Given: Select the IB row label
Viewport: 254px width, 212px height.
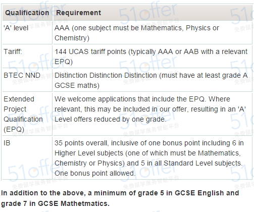Looking at the screenshot, I should [x=7, y=143].
